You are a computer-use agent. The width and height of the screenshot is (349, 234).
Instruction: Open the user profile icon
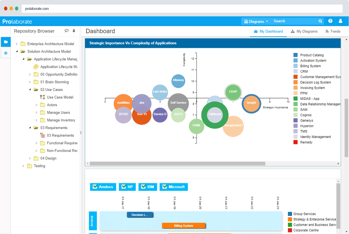[341, 21]
